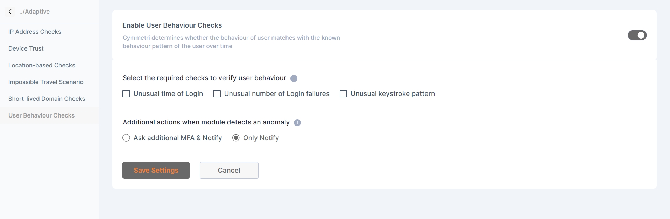Enable Unusual number of Login failures
Screen dimensions: 670x219
(x=217, y=94)
